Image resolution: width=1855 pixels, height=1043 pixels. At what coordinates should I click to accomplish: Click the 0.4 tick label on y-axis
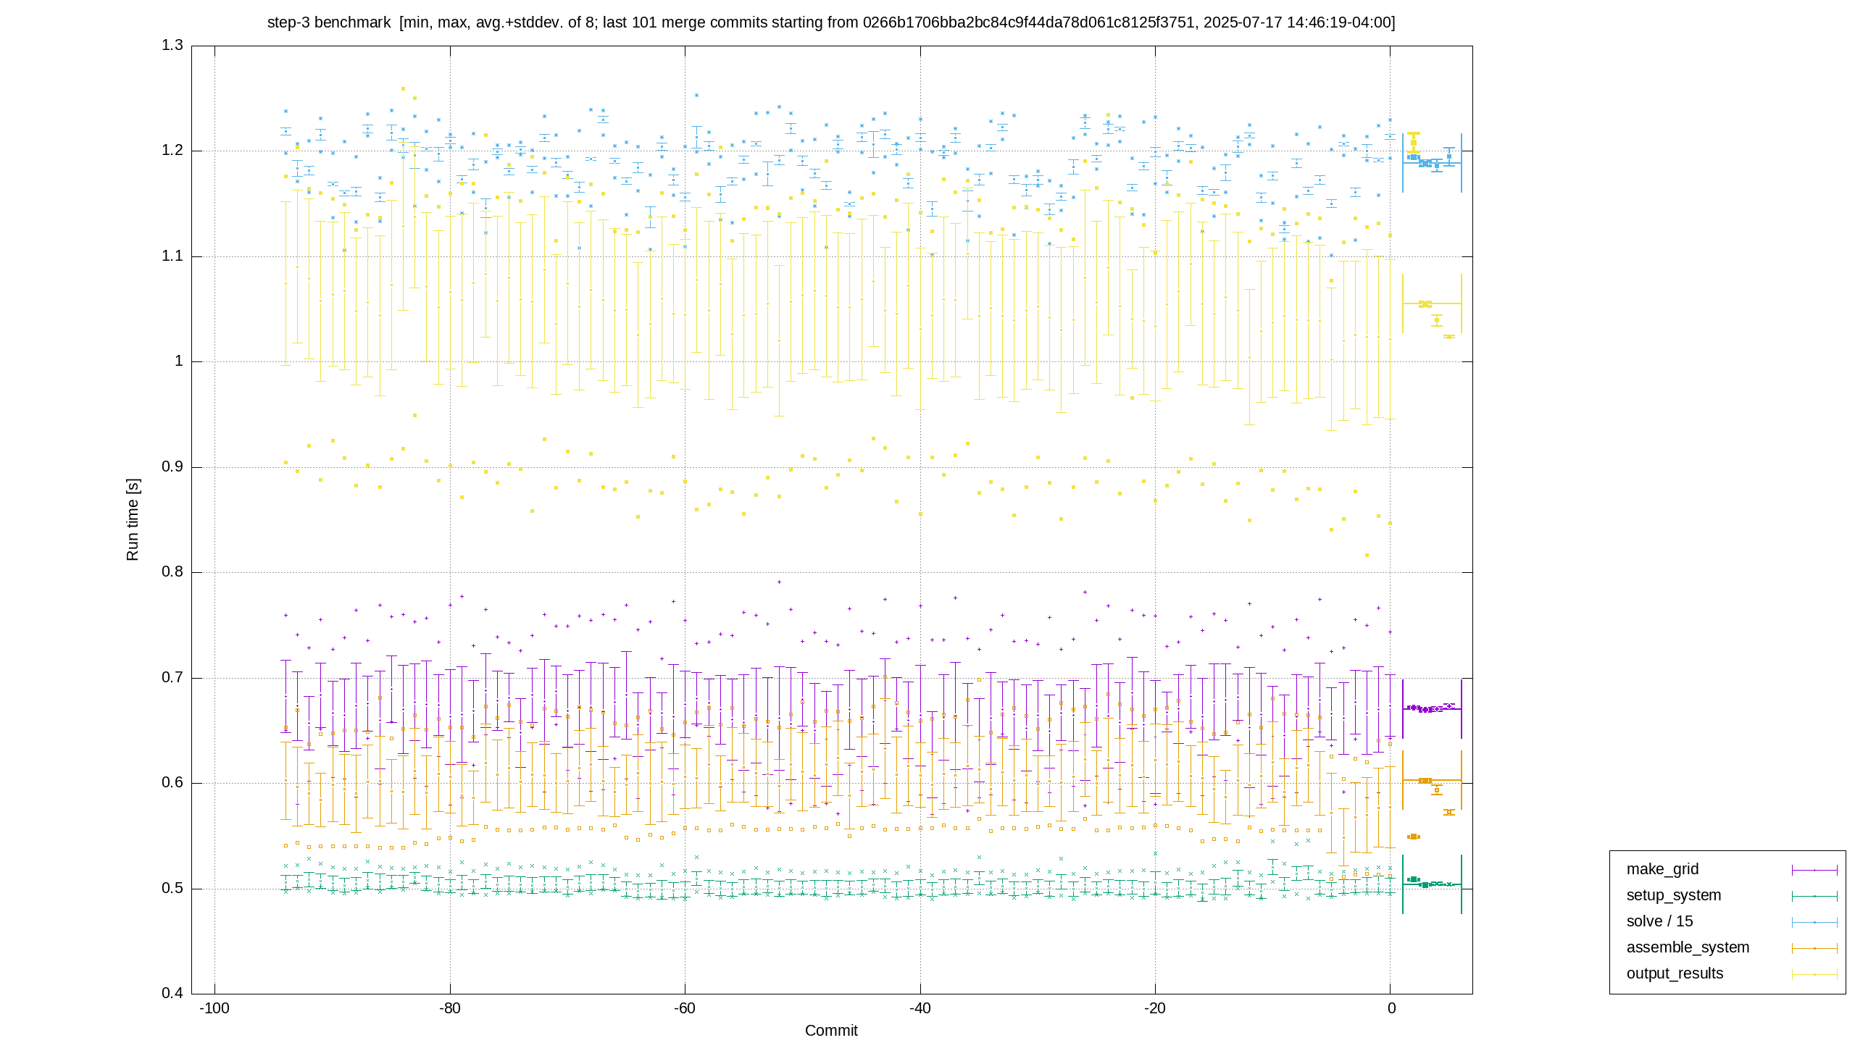pos(172,993)
